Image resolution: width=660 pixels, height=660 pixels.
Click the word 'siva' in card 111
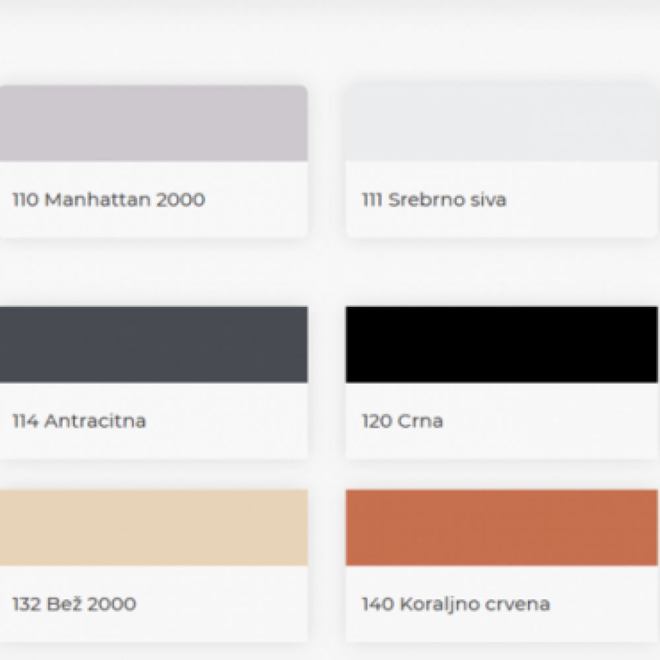click(x=489, y=199)
